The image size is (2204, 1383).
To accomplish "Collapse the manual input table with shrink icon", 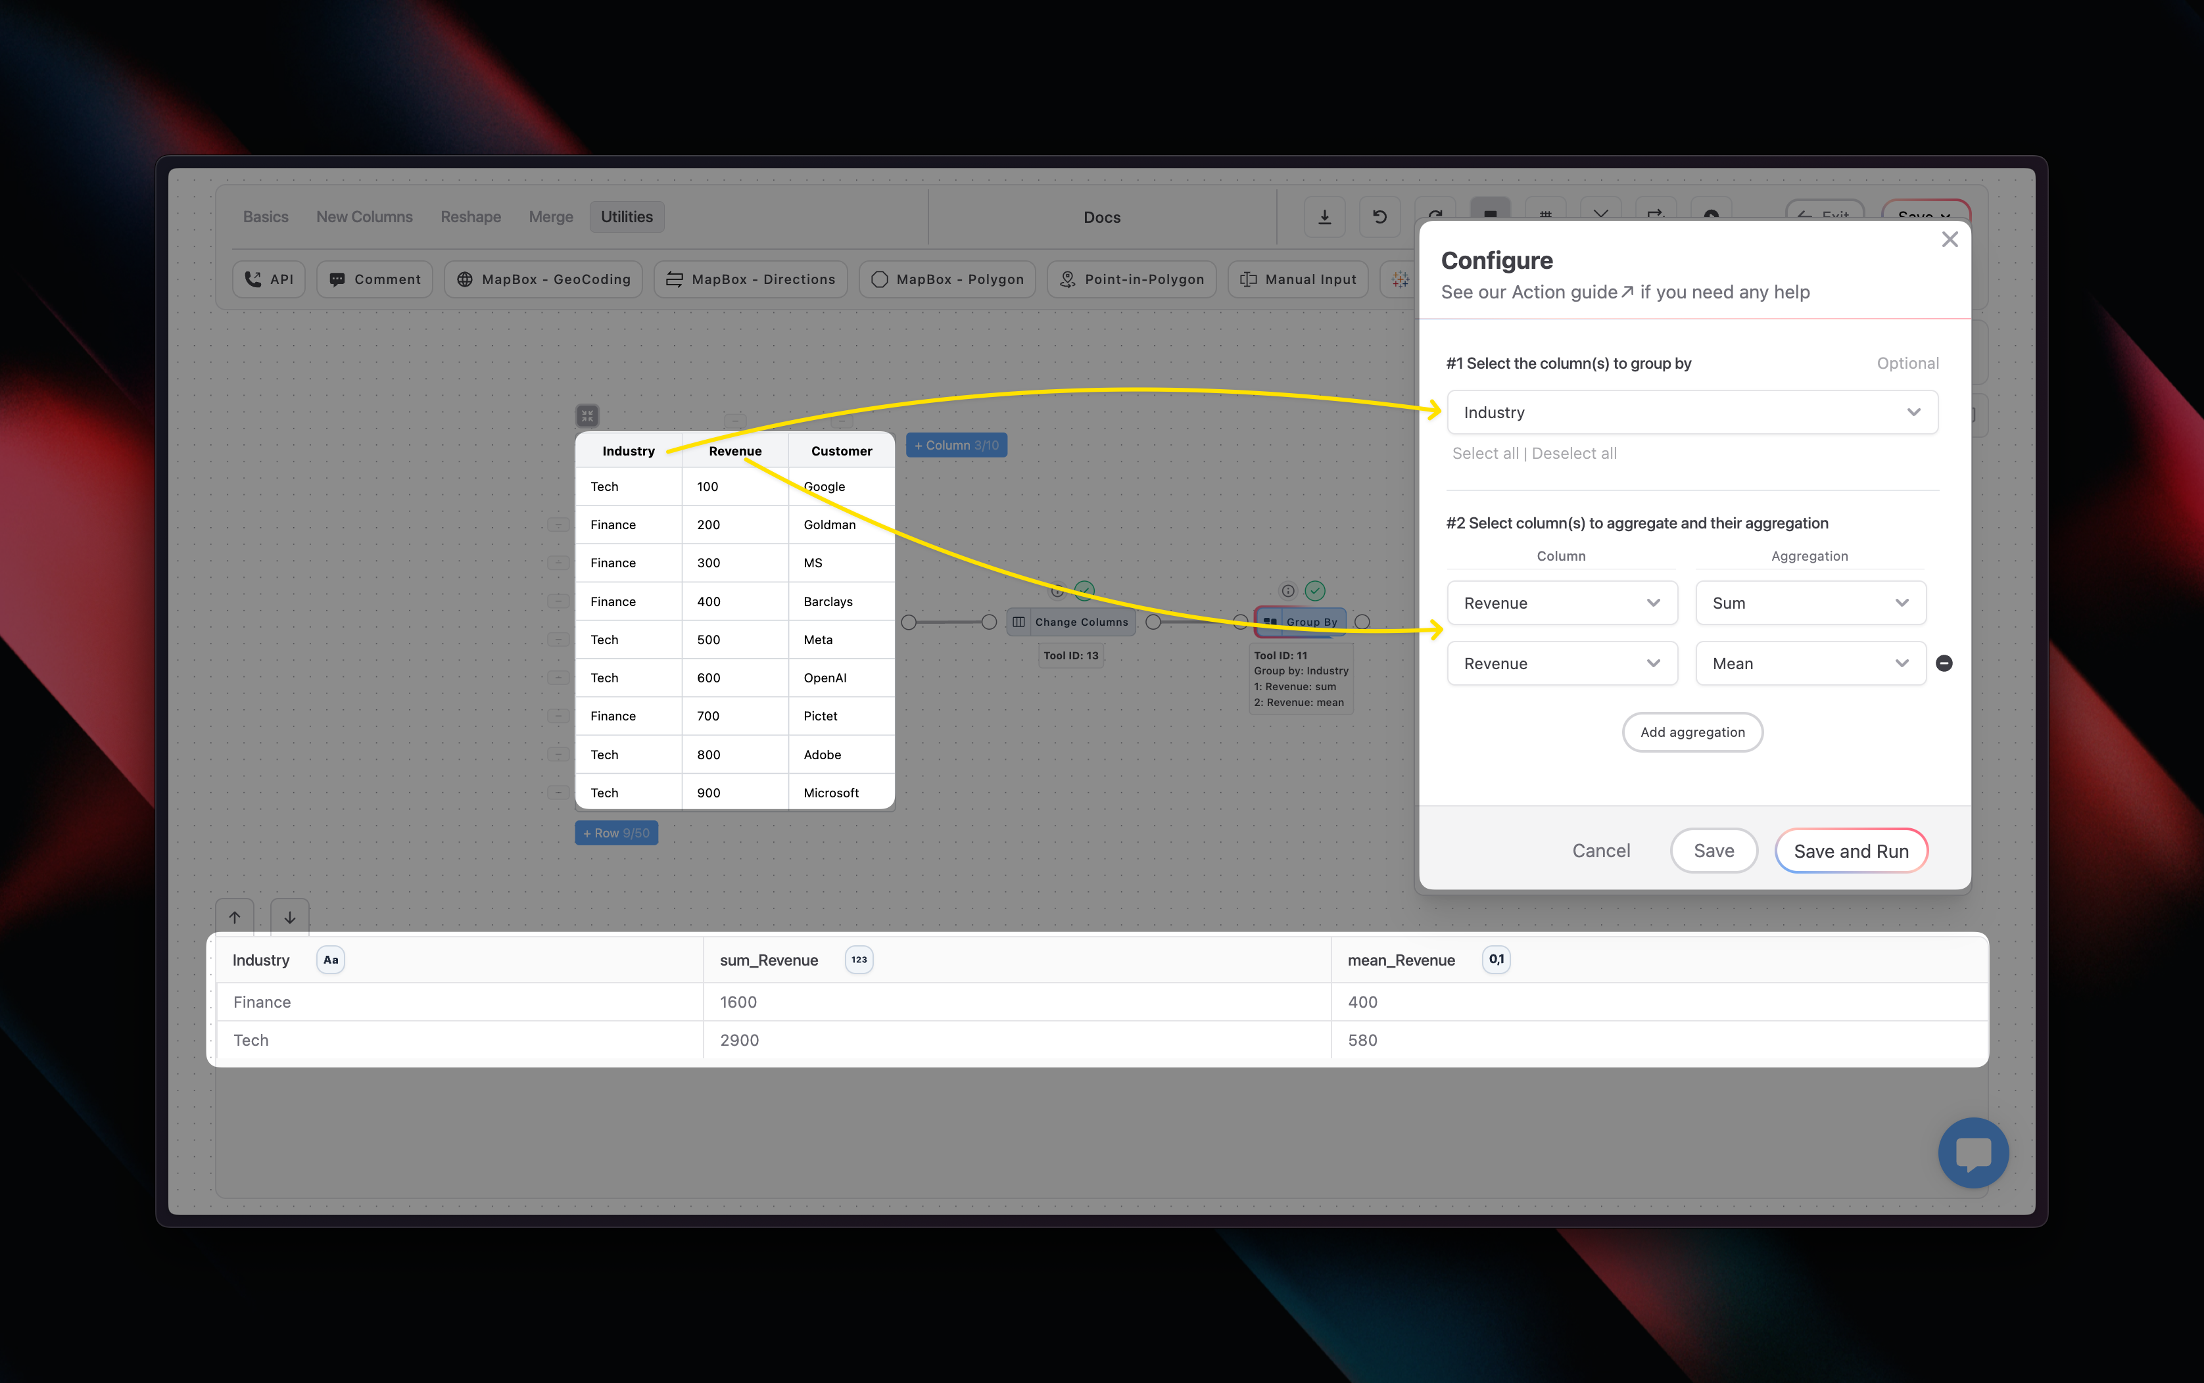I will [x=587, y=416].
